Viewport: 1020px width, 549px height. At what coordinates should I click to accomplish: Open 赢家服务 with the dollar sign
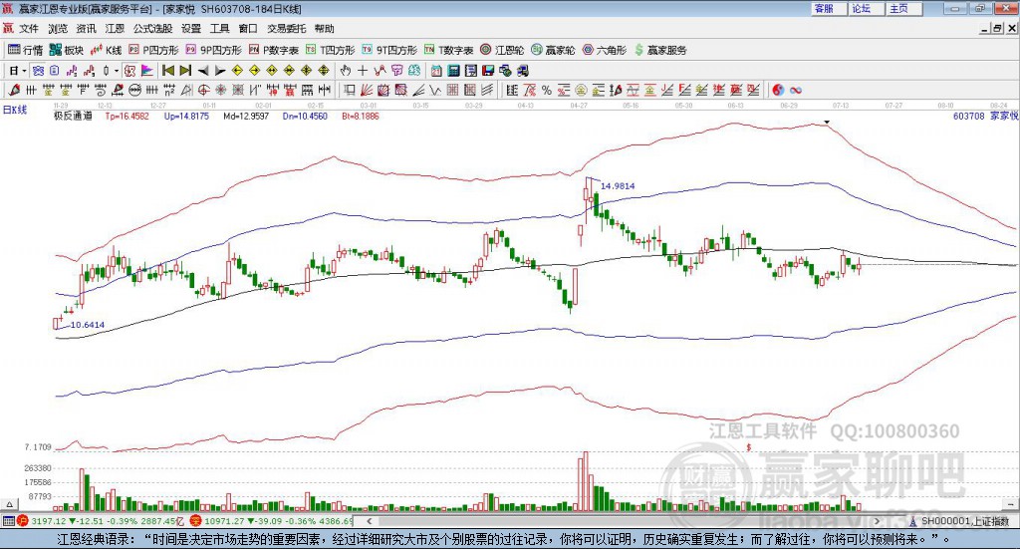point(660,50)
